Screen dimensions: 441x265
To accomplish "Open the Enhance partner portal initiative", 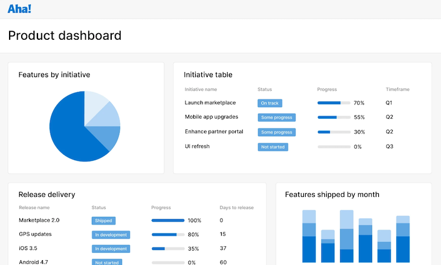I will [214, 131].
